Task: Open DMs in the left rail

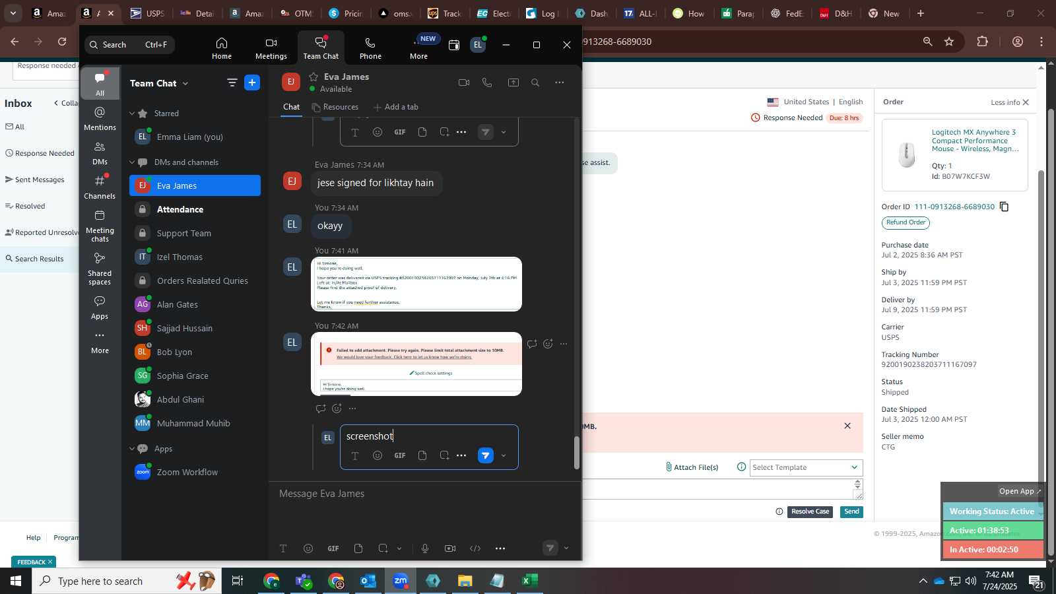Action: click(x=100, y=153)
